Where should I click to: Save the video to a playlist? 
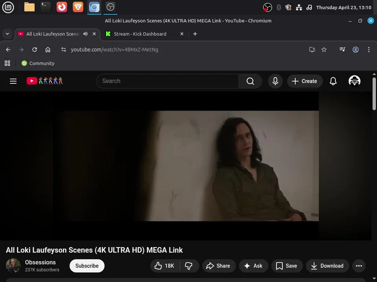coord(287,266)
